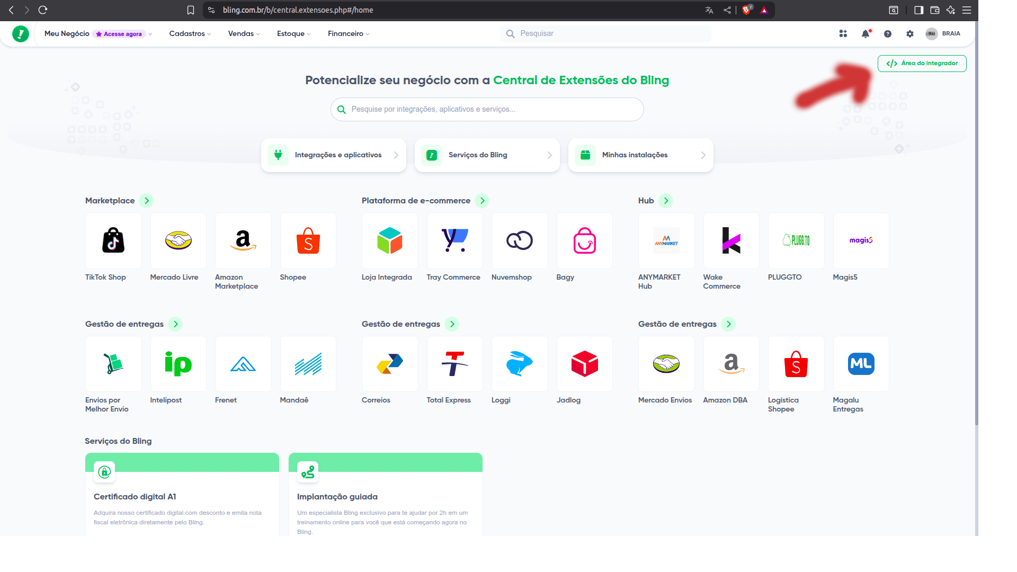1017x572 pixels.
Task: Click the Nuvemshop platform icon
Action: pyautogui.click(x=519, y=240)
